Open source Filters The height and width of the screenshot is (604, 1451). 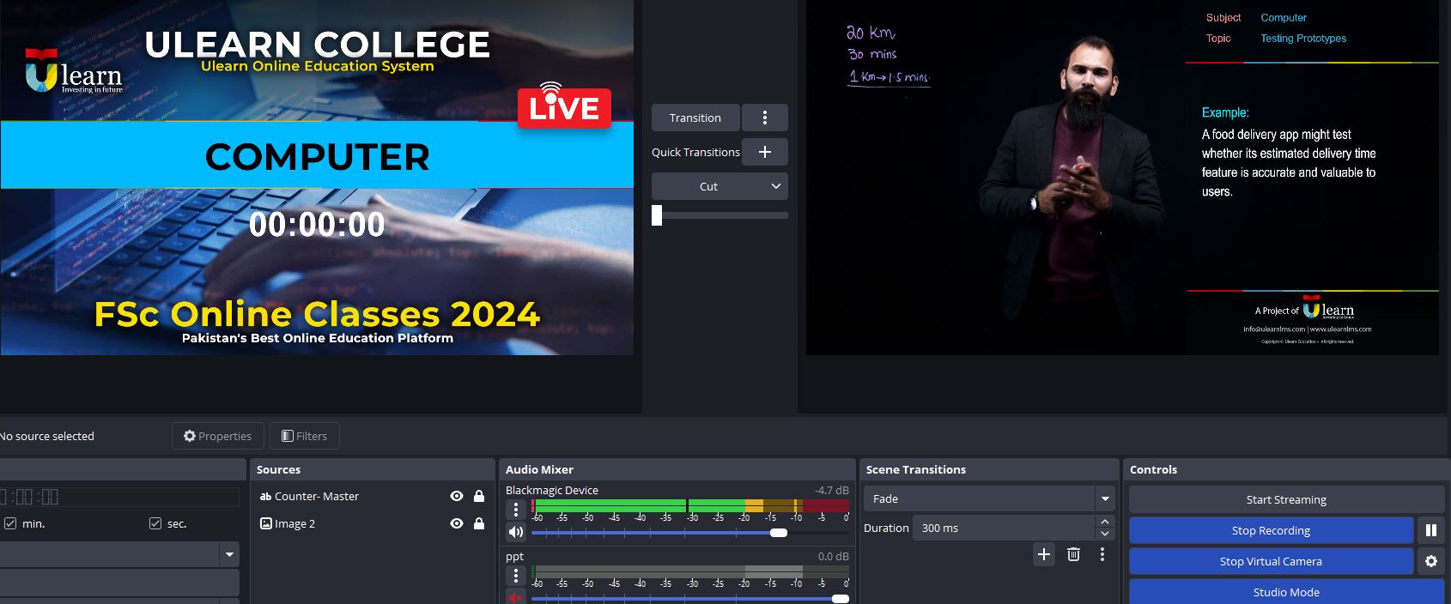point(305,436)
